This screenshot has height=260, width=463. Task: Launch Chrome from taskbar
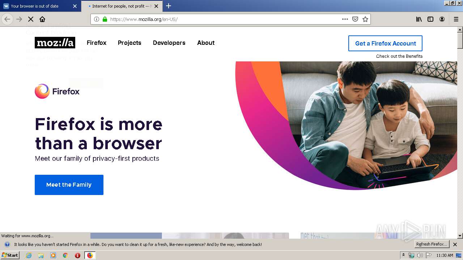(x=65, y=255)
